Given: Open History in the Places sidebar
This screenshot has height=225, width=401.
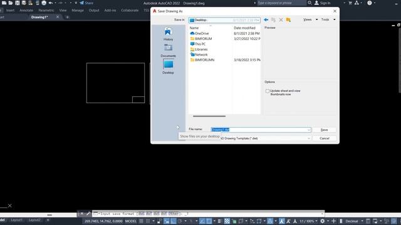Looking at the screenshot, I should [x=168, y=34].
